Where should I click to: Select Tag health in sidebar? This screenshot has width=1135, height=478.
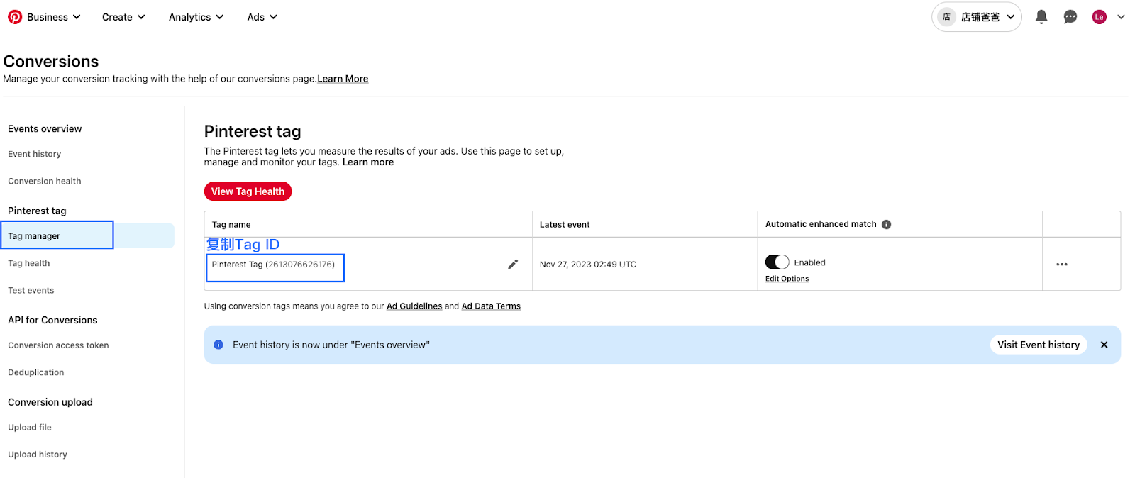[29, 263]
